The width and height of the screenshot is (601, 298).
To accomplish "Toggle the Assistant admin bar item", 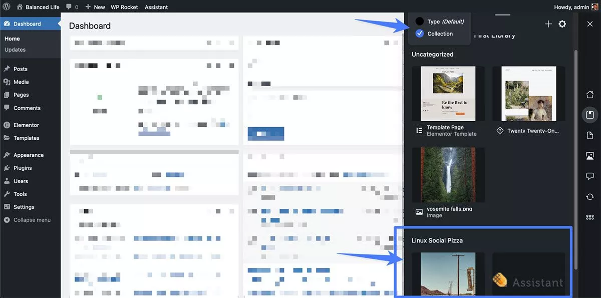I will (x=156, y=7).
